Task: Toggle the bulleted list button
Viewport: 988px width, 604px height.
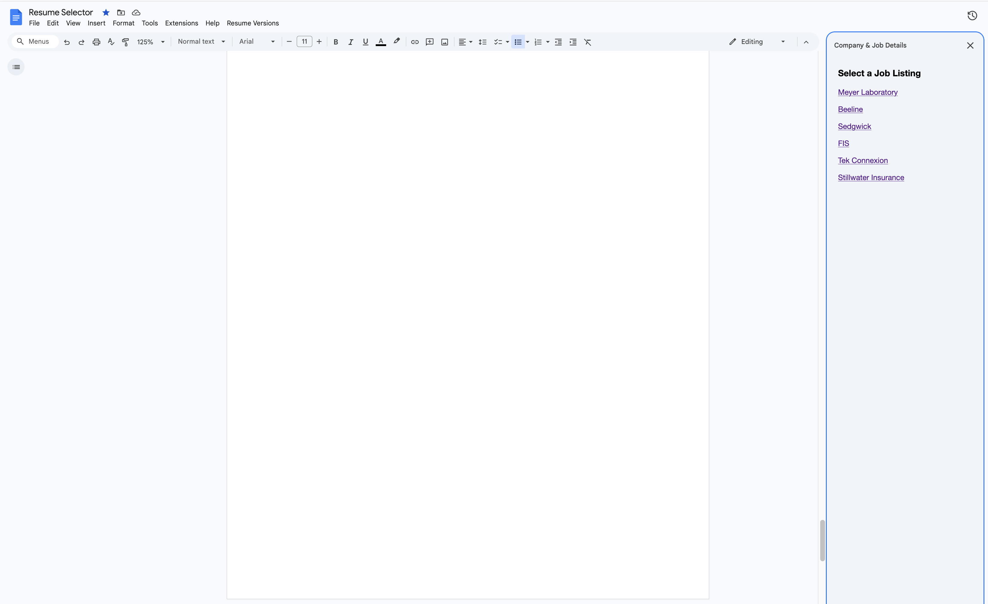Action: pos(518,42)
